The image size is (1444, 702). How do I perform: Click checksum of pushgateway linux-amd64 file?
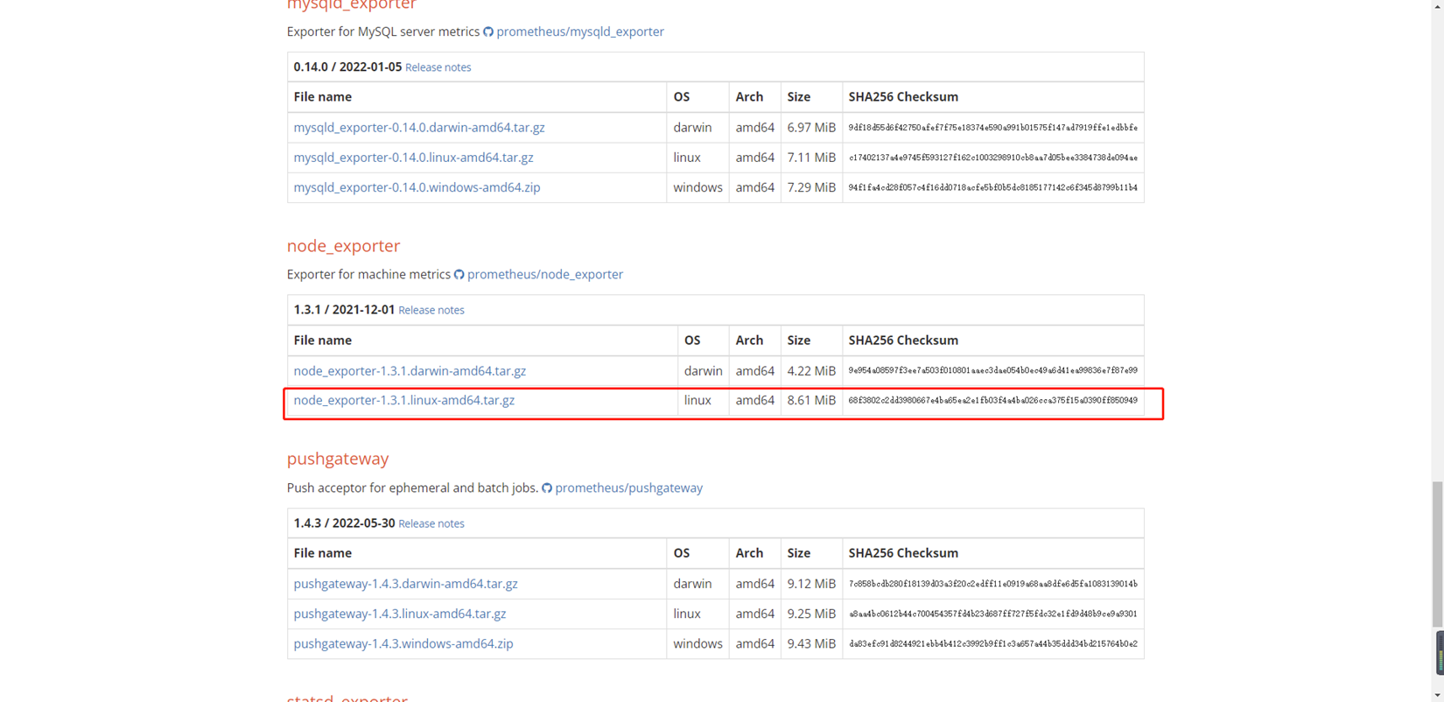pyautogui.click(x=992, y=614)
